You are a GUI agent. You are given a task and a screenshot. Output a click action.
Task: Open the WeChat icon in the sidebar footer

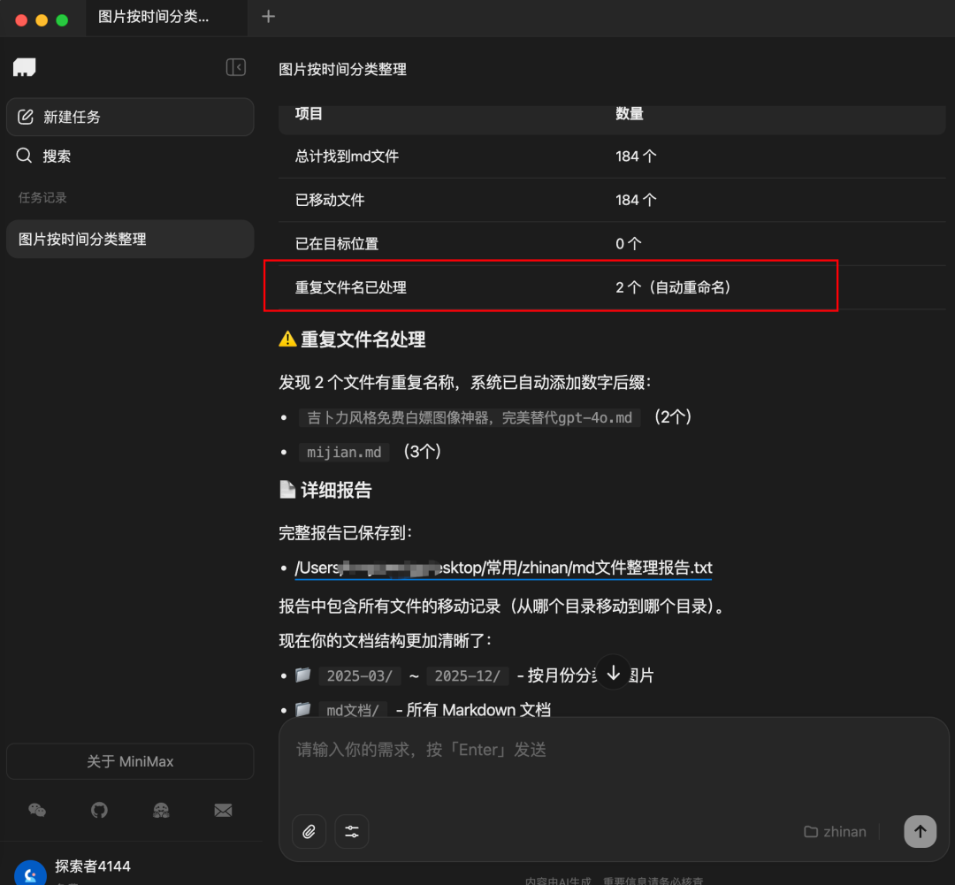pos(36,811)
